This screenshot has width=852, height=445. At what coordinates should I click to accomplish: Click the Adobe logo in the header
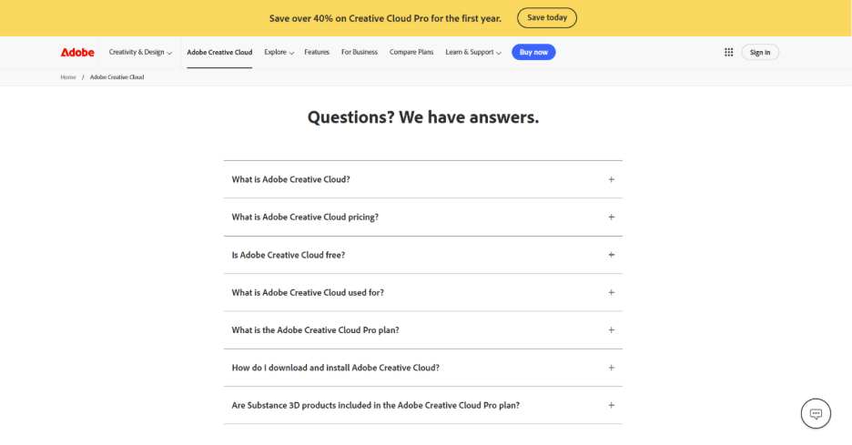click(x=77, y=52)
